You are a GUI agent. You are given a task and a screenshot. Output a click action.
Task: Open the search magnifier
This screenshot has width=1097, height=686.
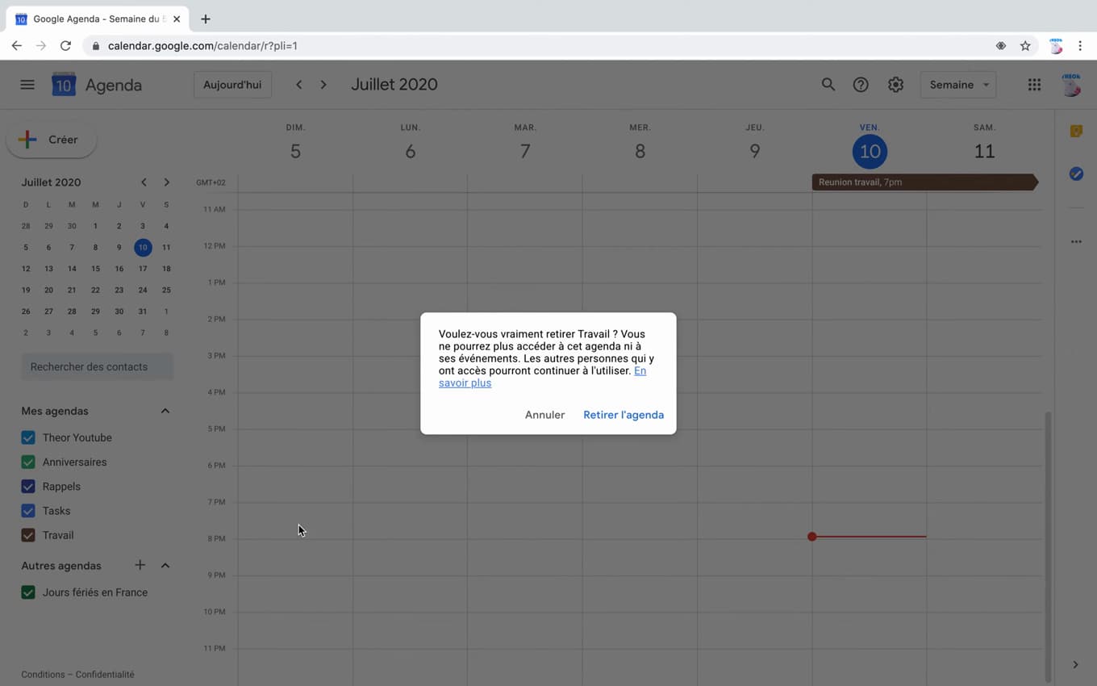point(828,85)
